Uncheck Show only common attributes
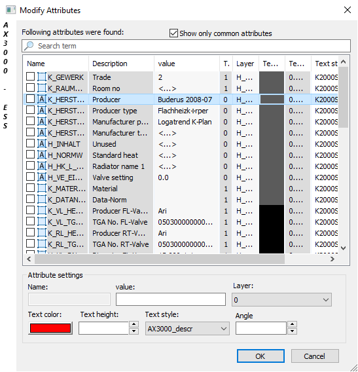 pos(173,33)
